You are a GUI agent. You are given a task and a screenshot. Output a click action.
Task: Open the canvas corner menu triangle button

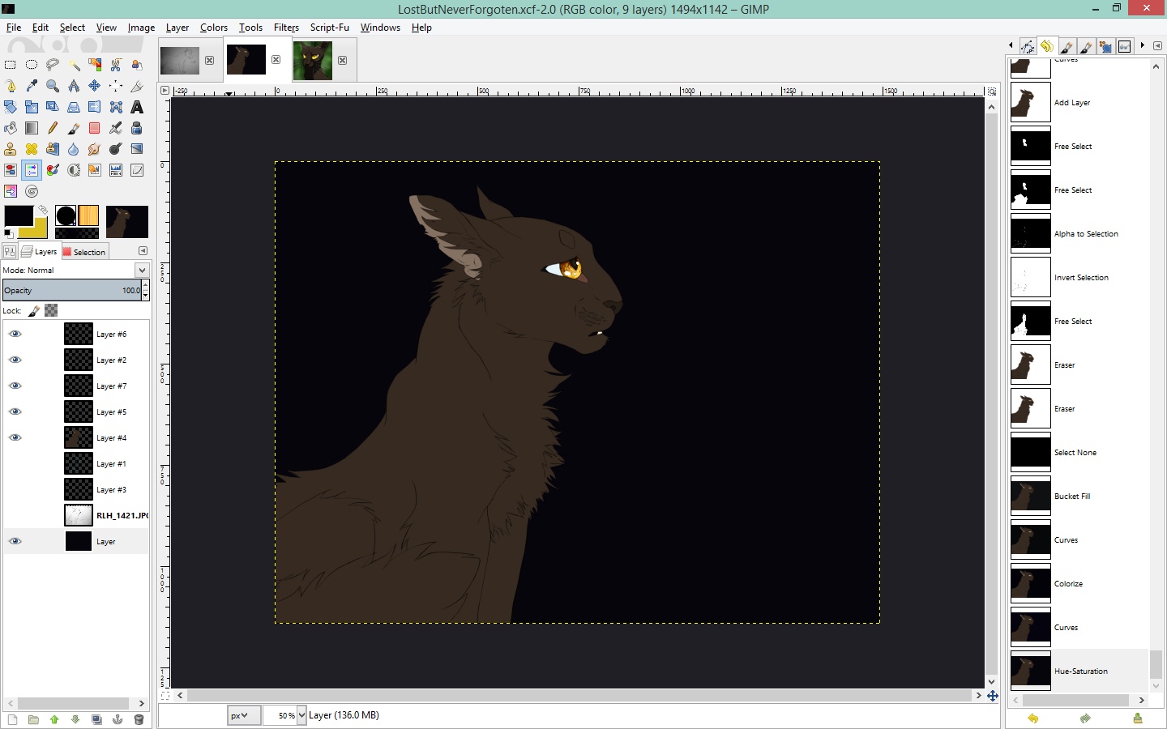[x=165, y=91]
